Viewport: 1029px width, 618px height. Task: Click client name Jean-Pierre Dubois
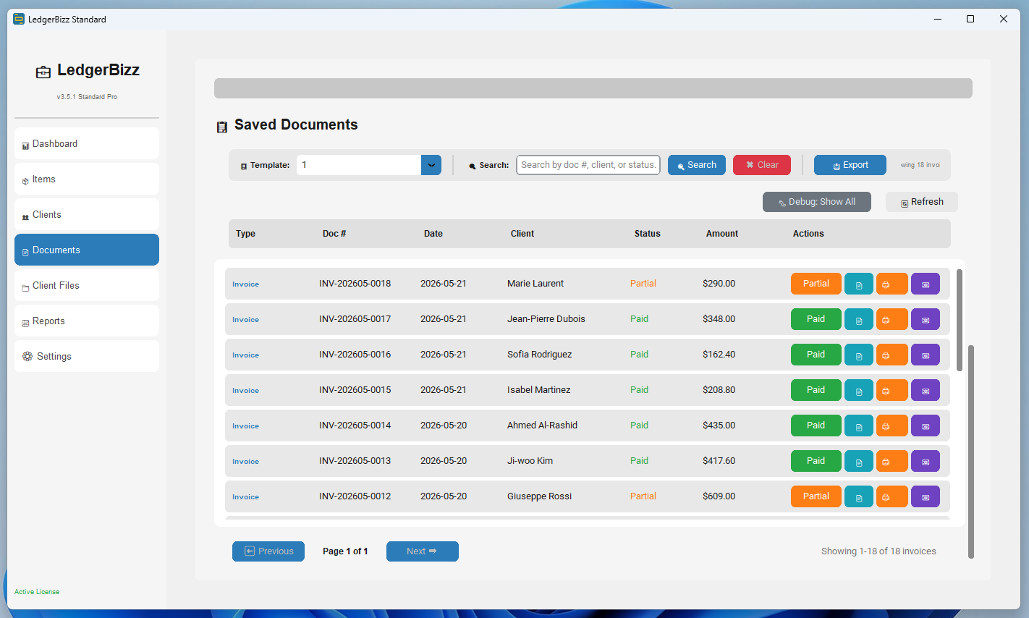(546, 319)
